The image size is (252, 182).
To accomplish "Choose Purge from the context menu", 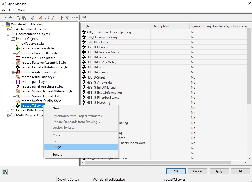I will pyautogui.click(x=81, y=147).
